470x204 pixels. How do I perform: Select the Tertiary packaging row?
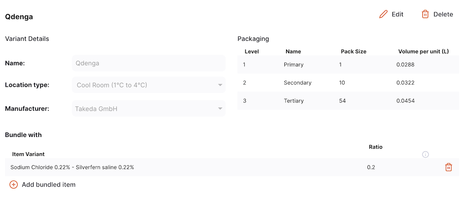(x=348, y=101)
